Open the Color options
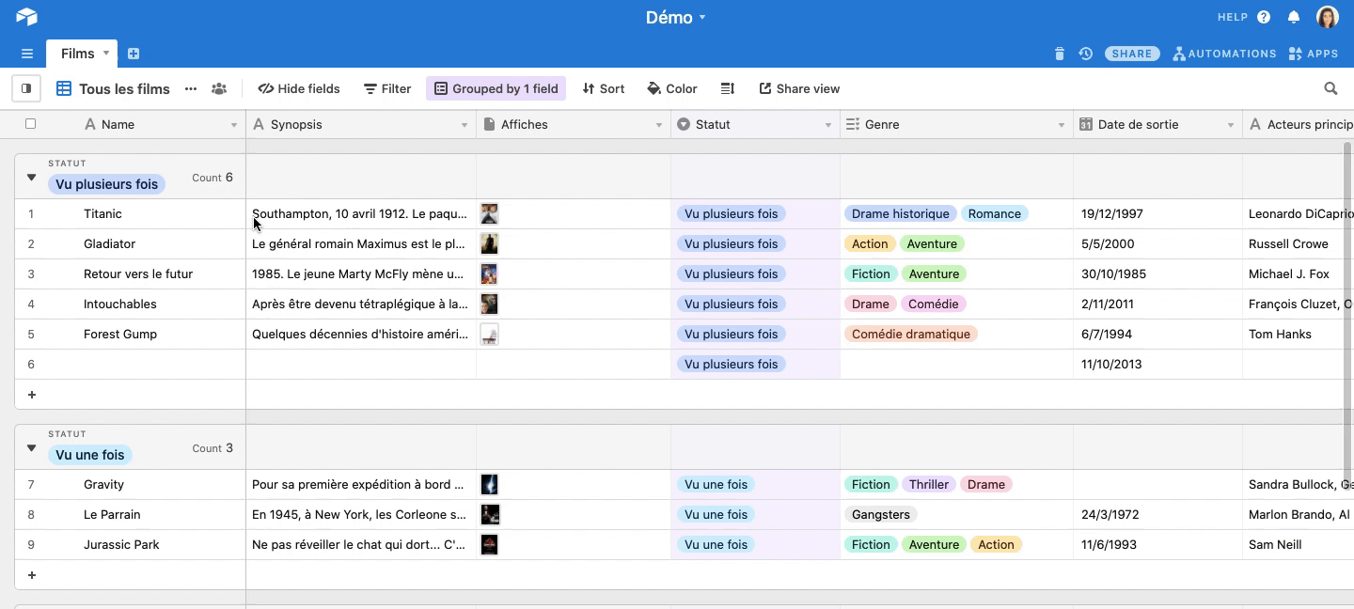 (672, 88)
